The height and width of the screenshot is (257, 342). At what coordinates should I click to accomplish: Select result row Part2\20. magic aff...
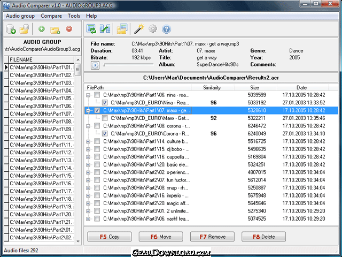211,203
